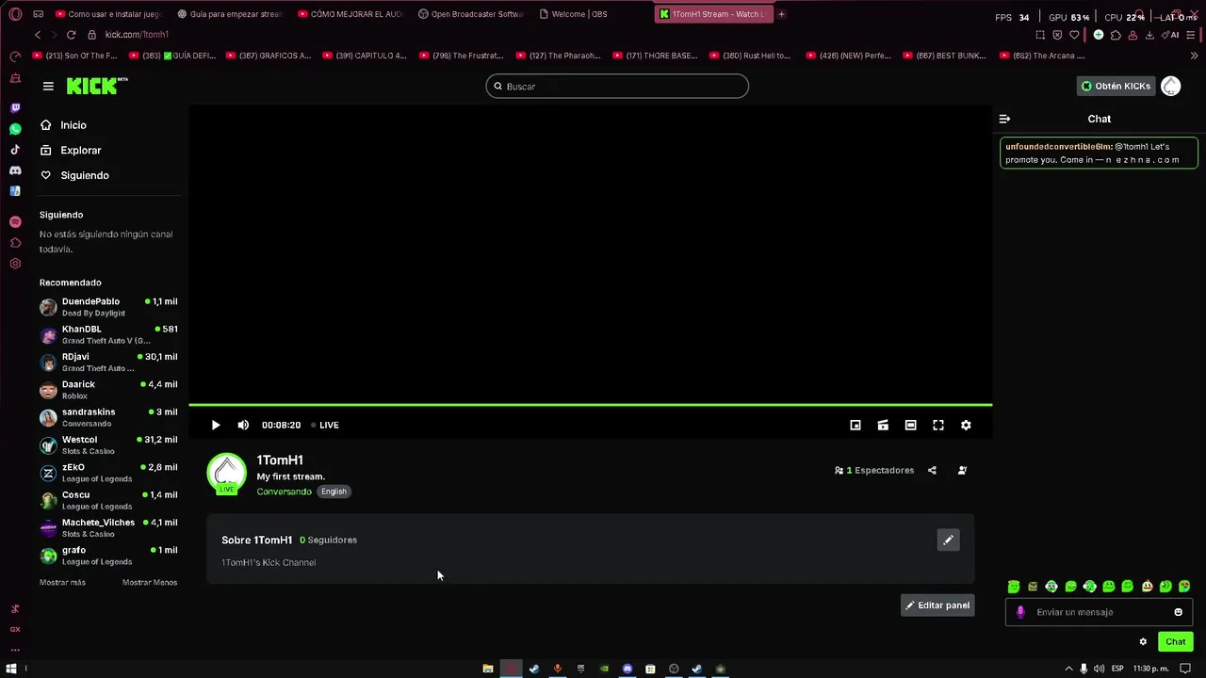Viewport: 1206px width, 678px height.
Task: Send message with green Chat button
Action: pos(1176,642)
